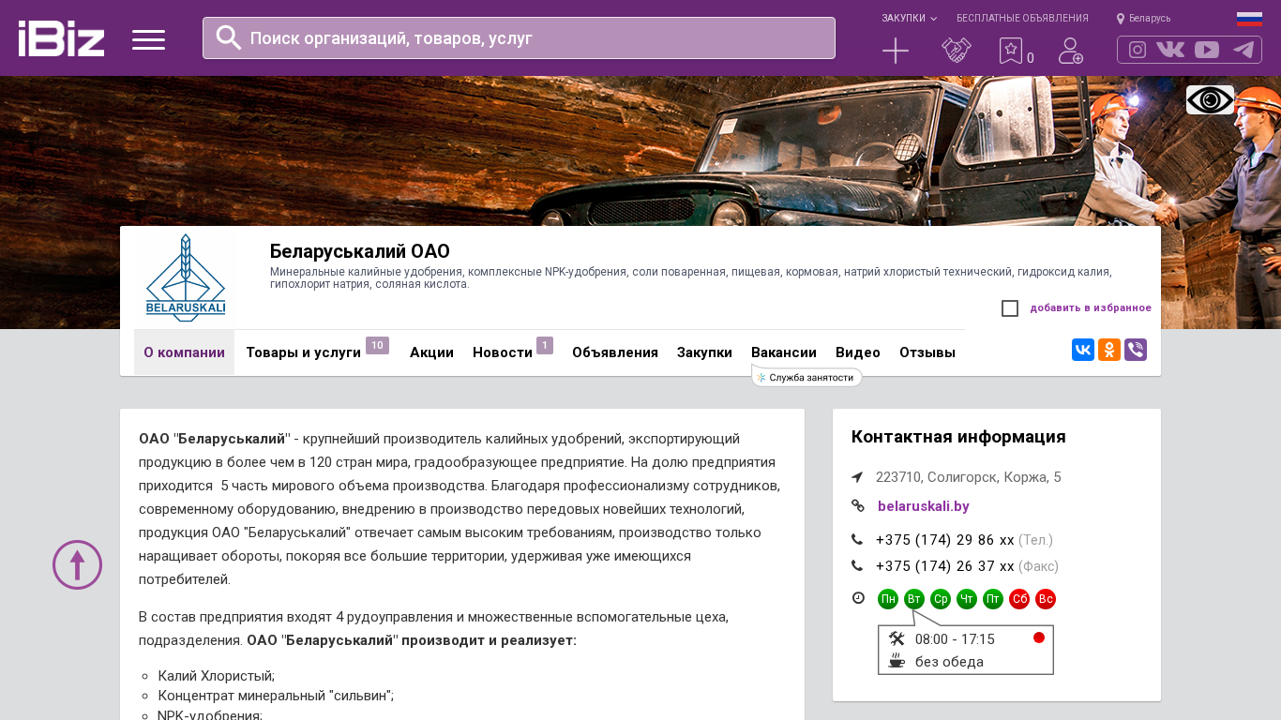The width and height of the screenshot is (1281, 720).
Task: Click the добавить в избранное link
Action: (x=1091, y=307)
